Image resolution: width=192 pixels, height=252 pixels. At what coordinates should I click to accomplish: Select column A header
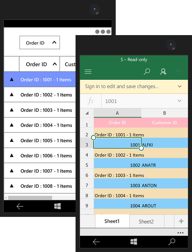tap(117, 113)
